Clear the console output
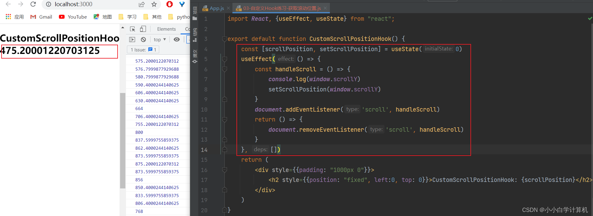The width and height of the screenshot is (593, 216). tap(143, 39)
